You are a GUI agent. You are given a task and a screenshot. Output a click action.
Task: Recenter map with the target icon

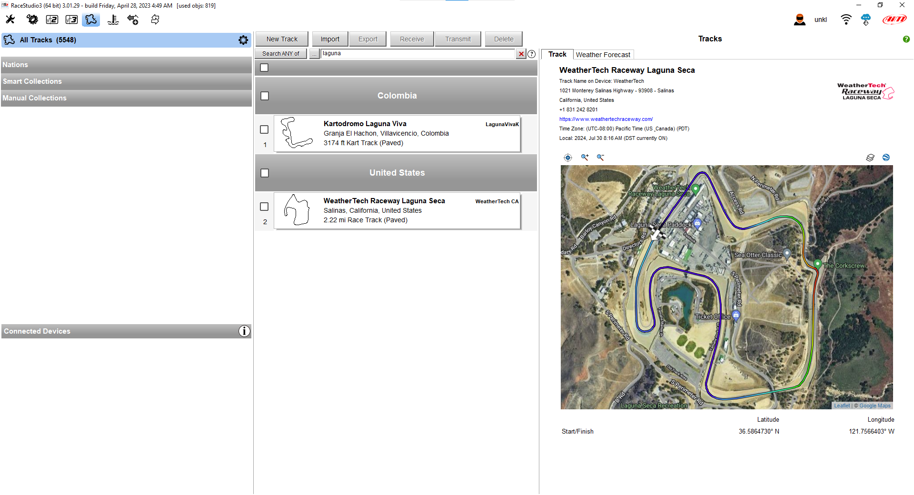click(x=567, y=158)
